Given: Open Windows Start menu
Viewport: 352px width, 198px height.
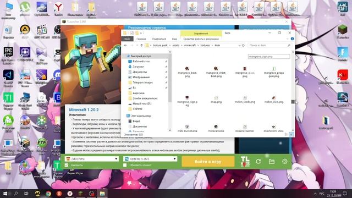Looking at the screenshot, I should (x=5, y=194).
